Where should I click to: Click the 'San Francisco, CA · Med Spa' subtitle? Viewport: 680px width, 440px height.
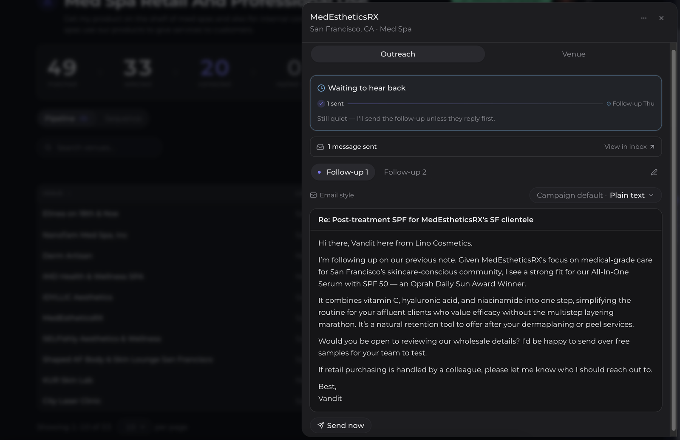pos(361,29)
